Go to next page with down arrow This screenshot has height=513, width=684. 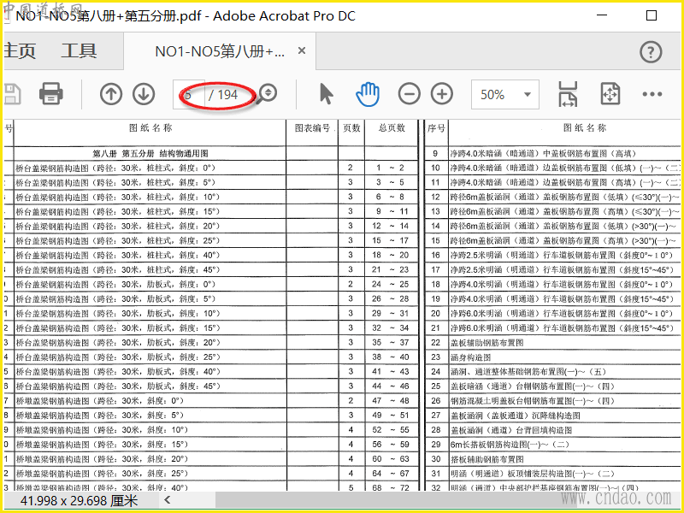pos(144,94)
